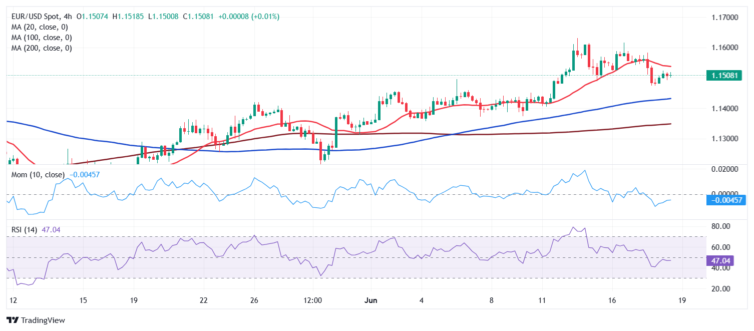Click the 0.02000 momentum scale label

724,169
